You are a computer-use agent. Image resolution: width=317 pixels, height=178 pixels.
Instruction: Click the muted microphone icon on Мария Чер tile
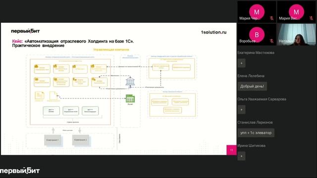pos(271,18)
